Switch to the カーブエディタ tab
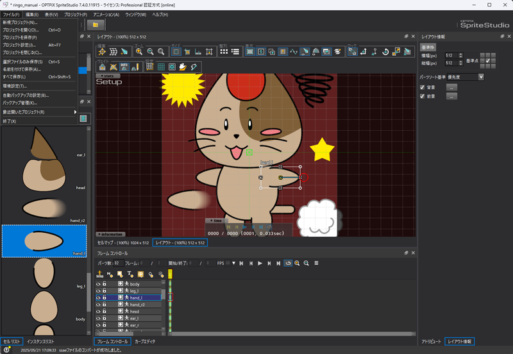Image resolution: width=513 pixels, height=354 pixels. tap(145, 342)
